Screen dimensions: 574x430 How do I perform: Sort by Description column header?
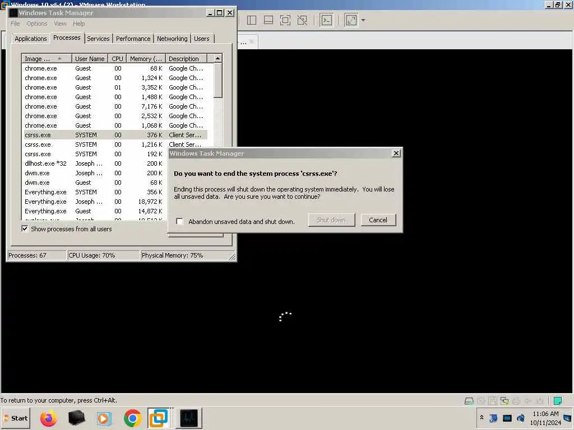coord(186,58)
